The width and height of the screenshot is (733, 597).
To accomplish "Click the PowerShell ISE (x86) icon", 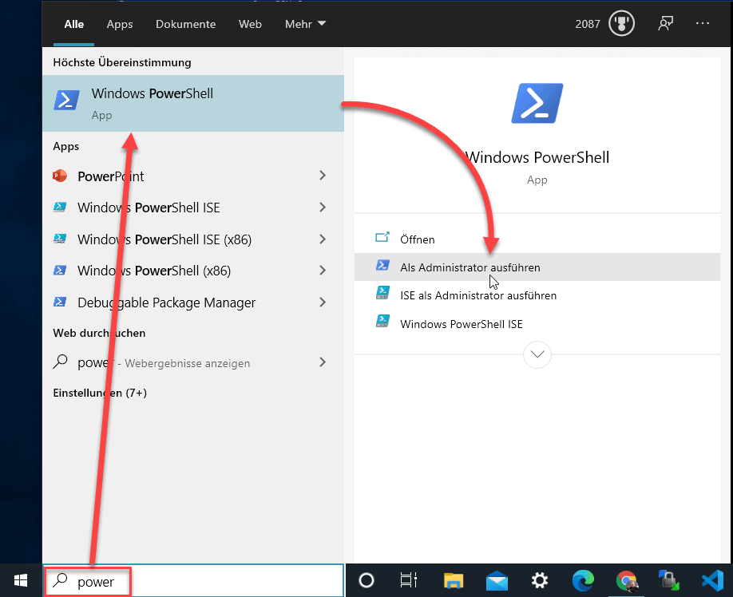I will click(x=60, y=239).
